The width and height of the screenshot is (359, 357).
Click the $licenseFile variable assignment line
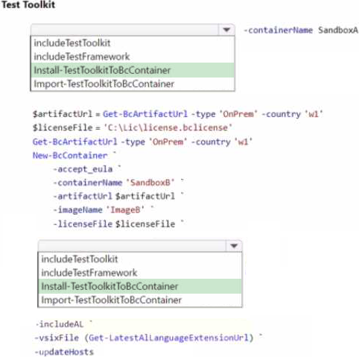pos(133,127)
